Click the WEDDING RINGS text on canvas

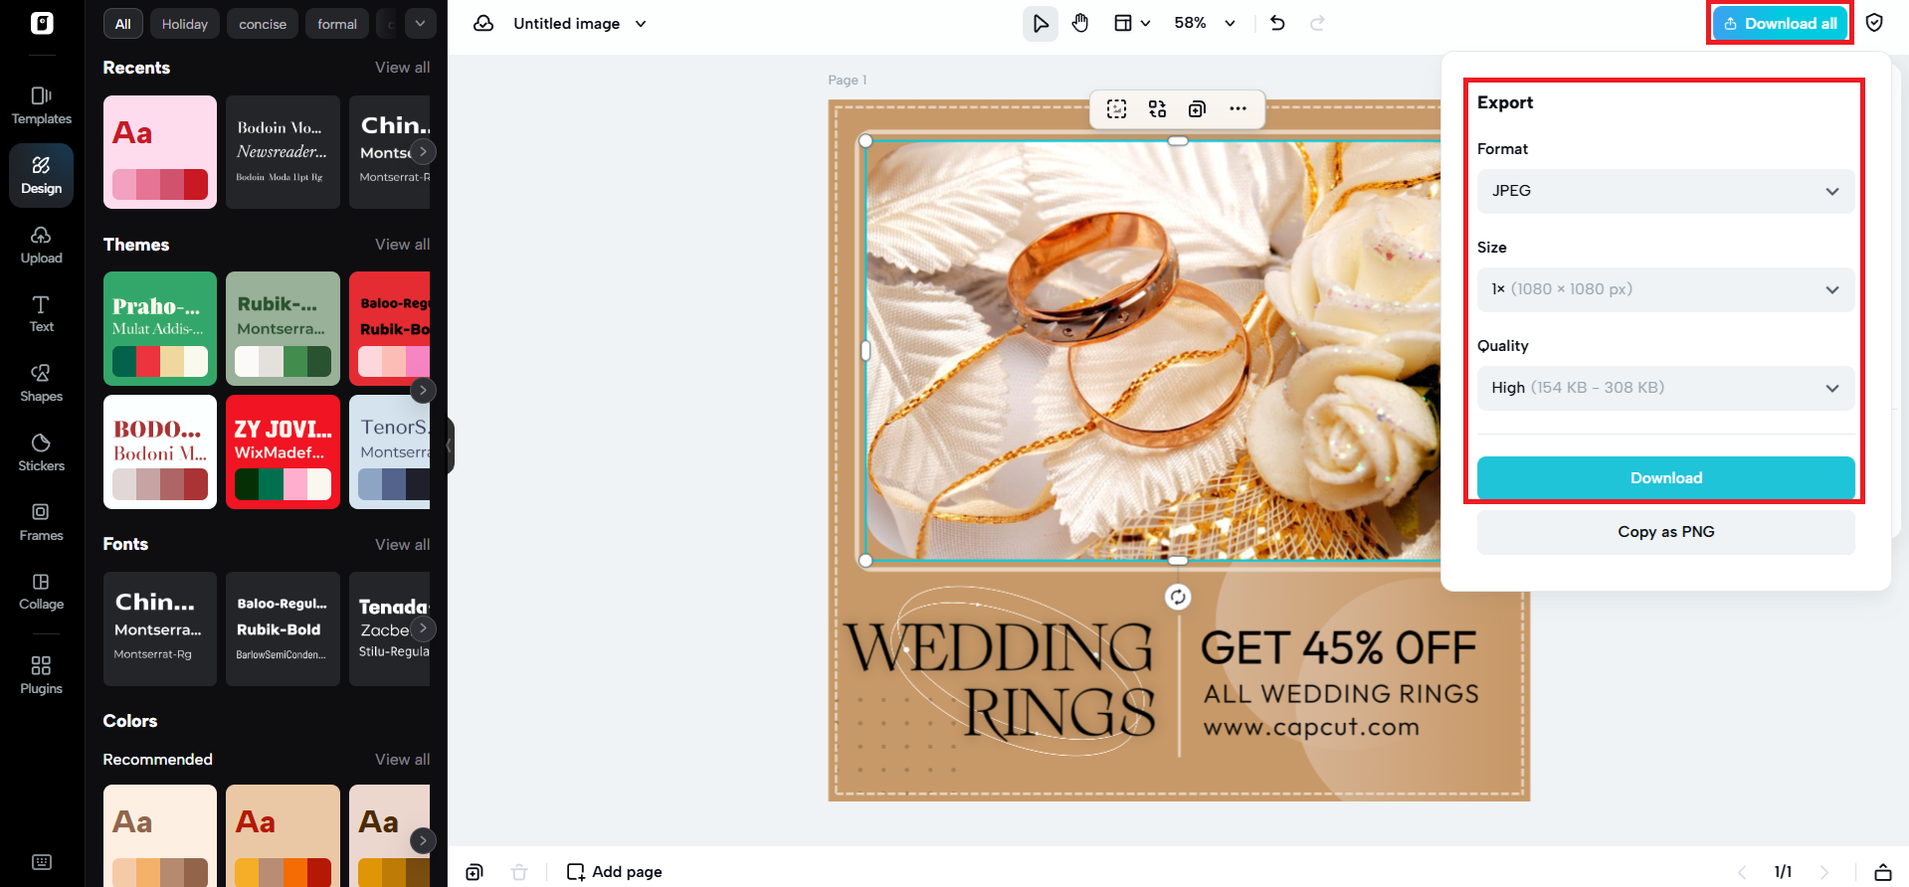click(x=1001, y=680)
